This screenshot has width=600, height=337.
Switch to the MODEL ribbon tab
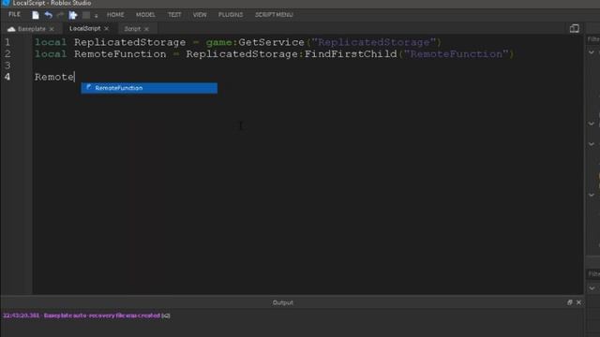145,15
